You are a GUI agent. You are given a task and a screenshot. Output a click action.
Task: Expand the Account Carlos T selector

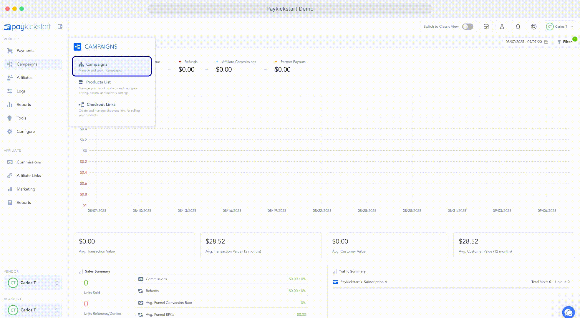33,310
